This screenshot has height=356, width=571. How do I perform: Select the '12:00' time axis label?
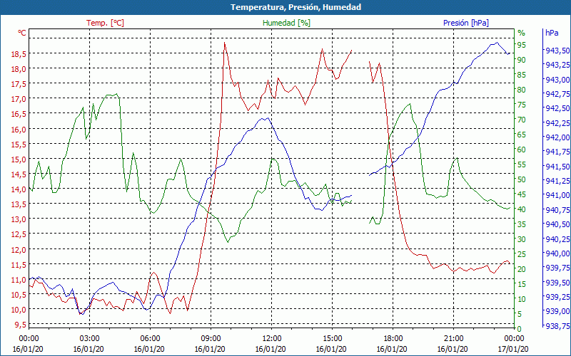point(271,339)
